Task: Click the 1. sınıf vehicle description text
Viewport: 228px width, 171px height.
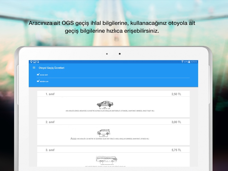Action: [110, 111]
